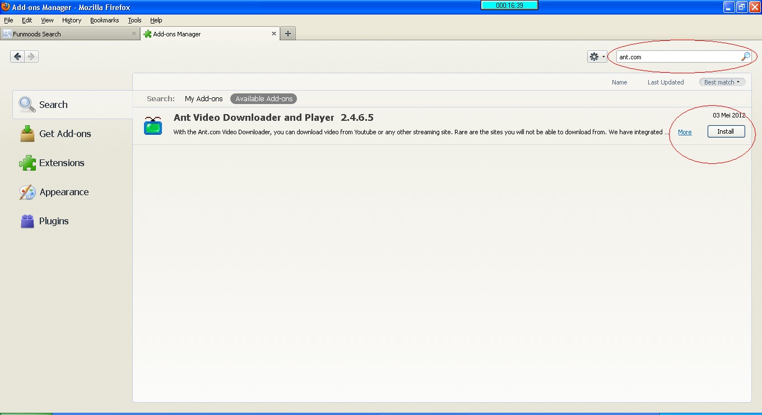
Task: Open the Get Add-ons category
Action: click(x=73, y=134)
